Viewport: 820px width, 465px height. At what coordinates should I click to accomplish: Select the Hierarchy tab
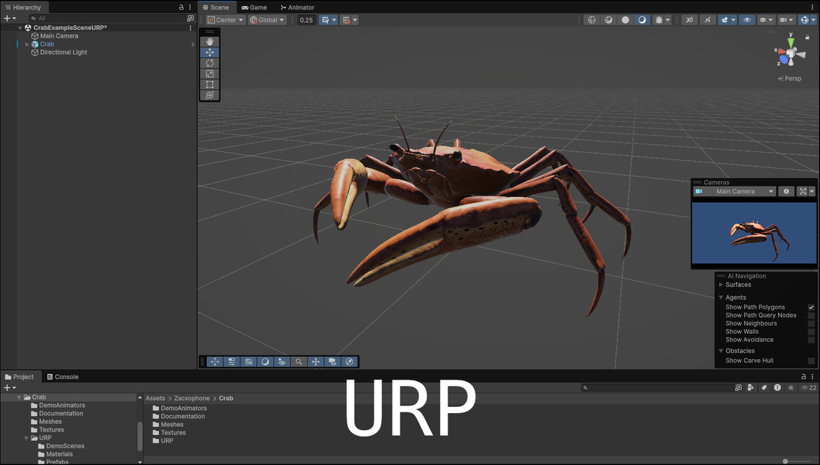pos(23,8)
